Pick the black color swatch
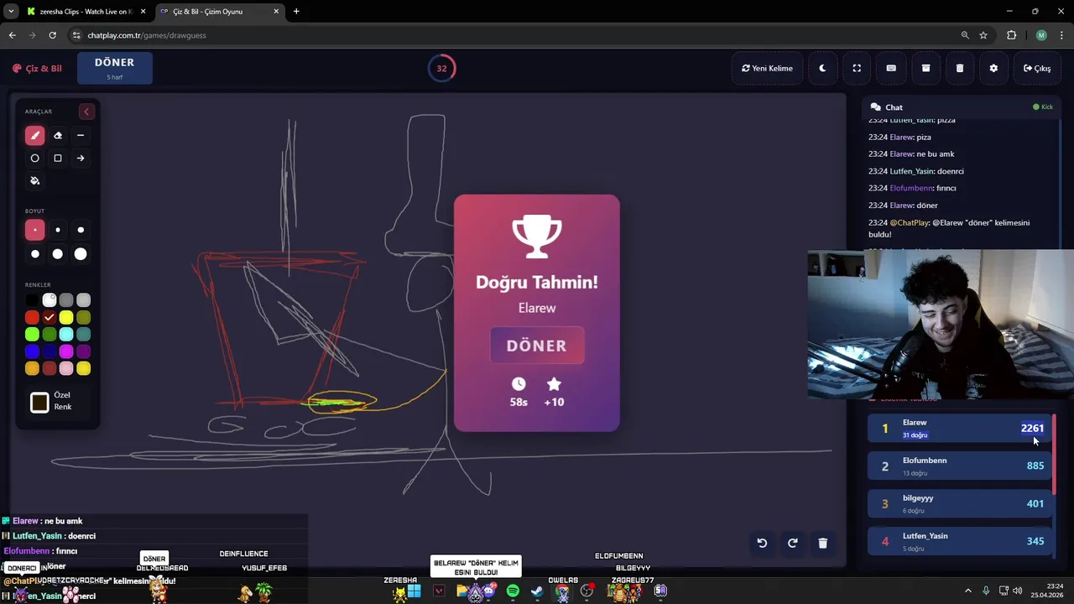 pyautogui.click(x=32, y=300)
